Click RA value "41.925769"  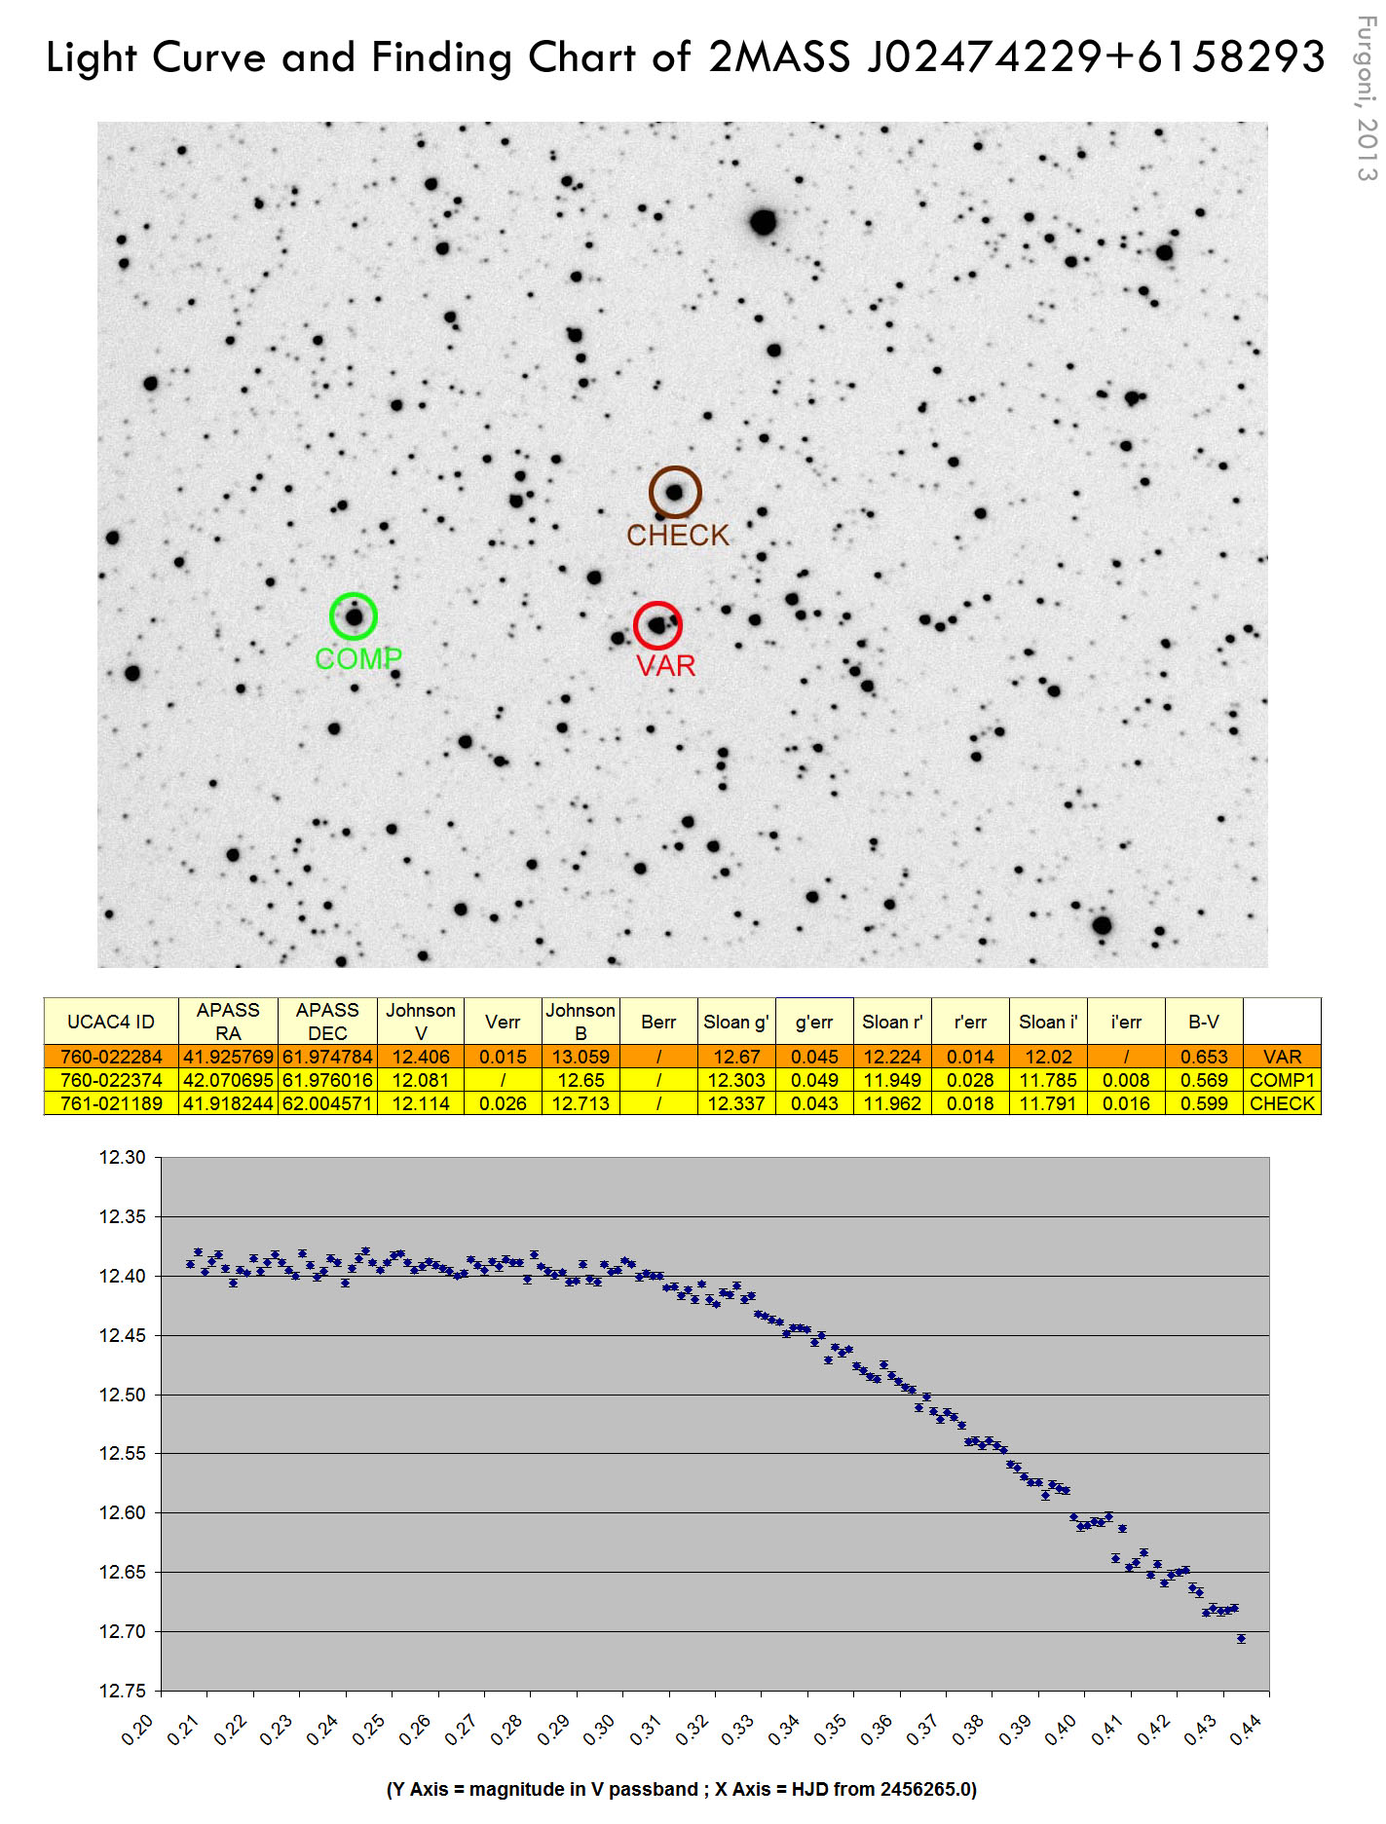click(x=228, y=1057)
